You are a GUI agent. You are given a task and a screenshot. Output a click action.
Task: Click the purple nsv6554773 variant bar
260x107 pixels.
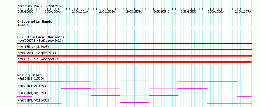point(134,43)
